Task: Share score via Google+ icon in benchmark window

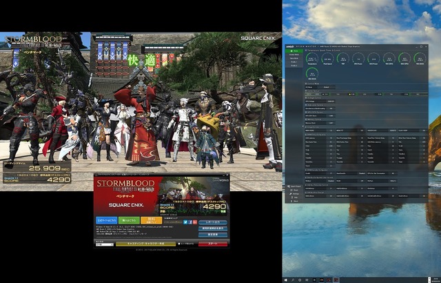Action: click(x=195, y=222)
